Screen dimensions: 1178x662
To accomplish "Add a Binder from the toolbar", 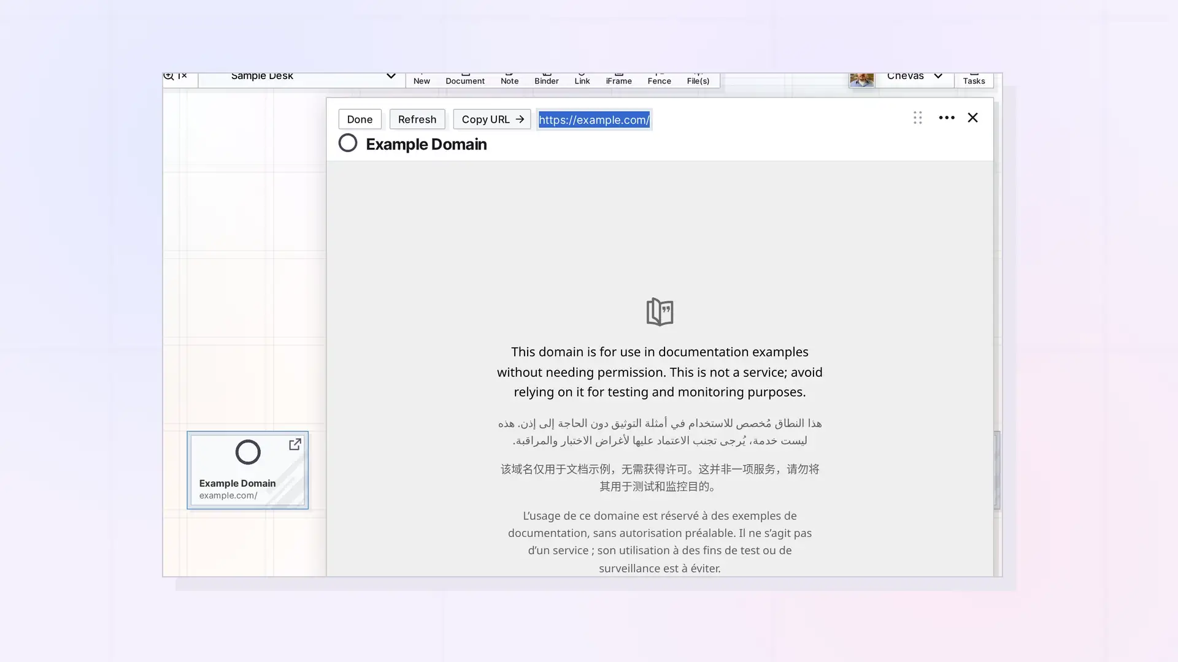I will (546, 80).
